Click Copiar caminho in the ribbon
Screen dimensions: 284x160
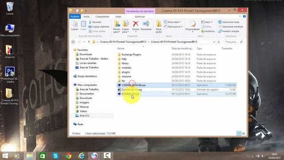[x=99, y=27]
